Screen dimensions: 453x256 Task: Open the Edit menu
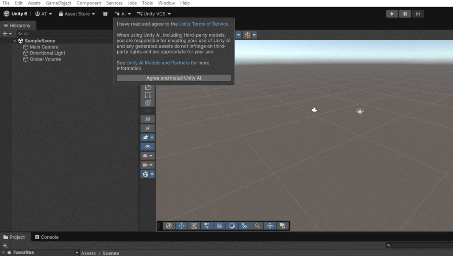[x=19, y=3]
